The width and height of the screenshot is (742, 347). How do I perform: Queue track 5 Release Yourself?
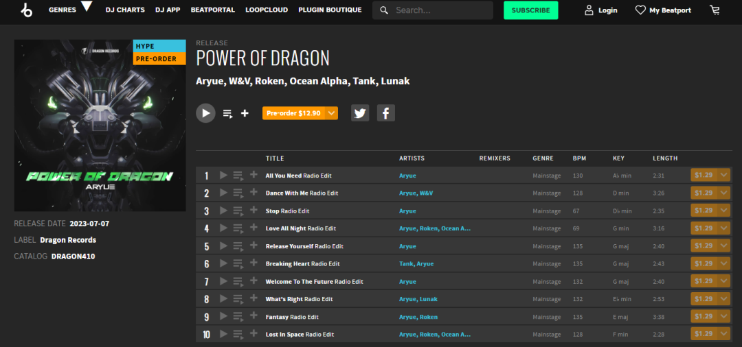click(238, 247)
